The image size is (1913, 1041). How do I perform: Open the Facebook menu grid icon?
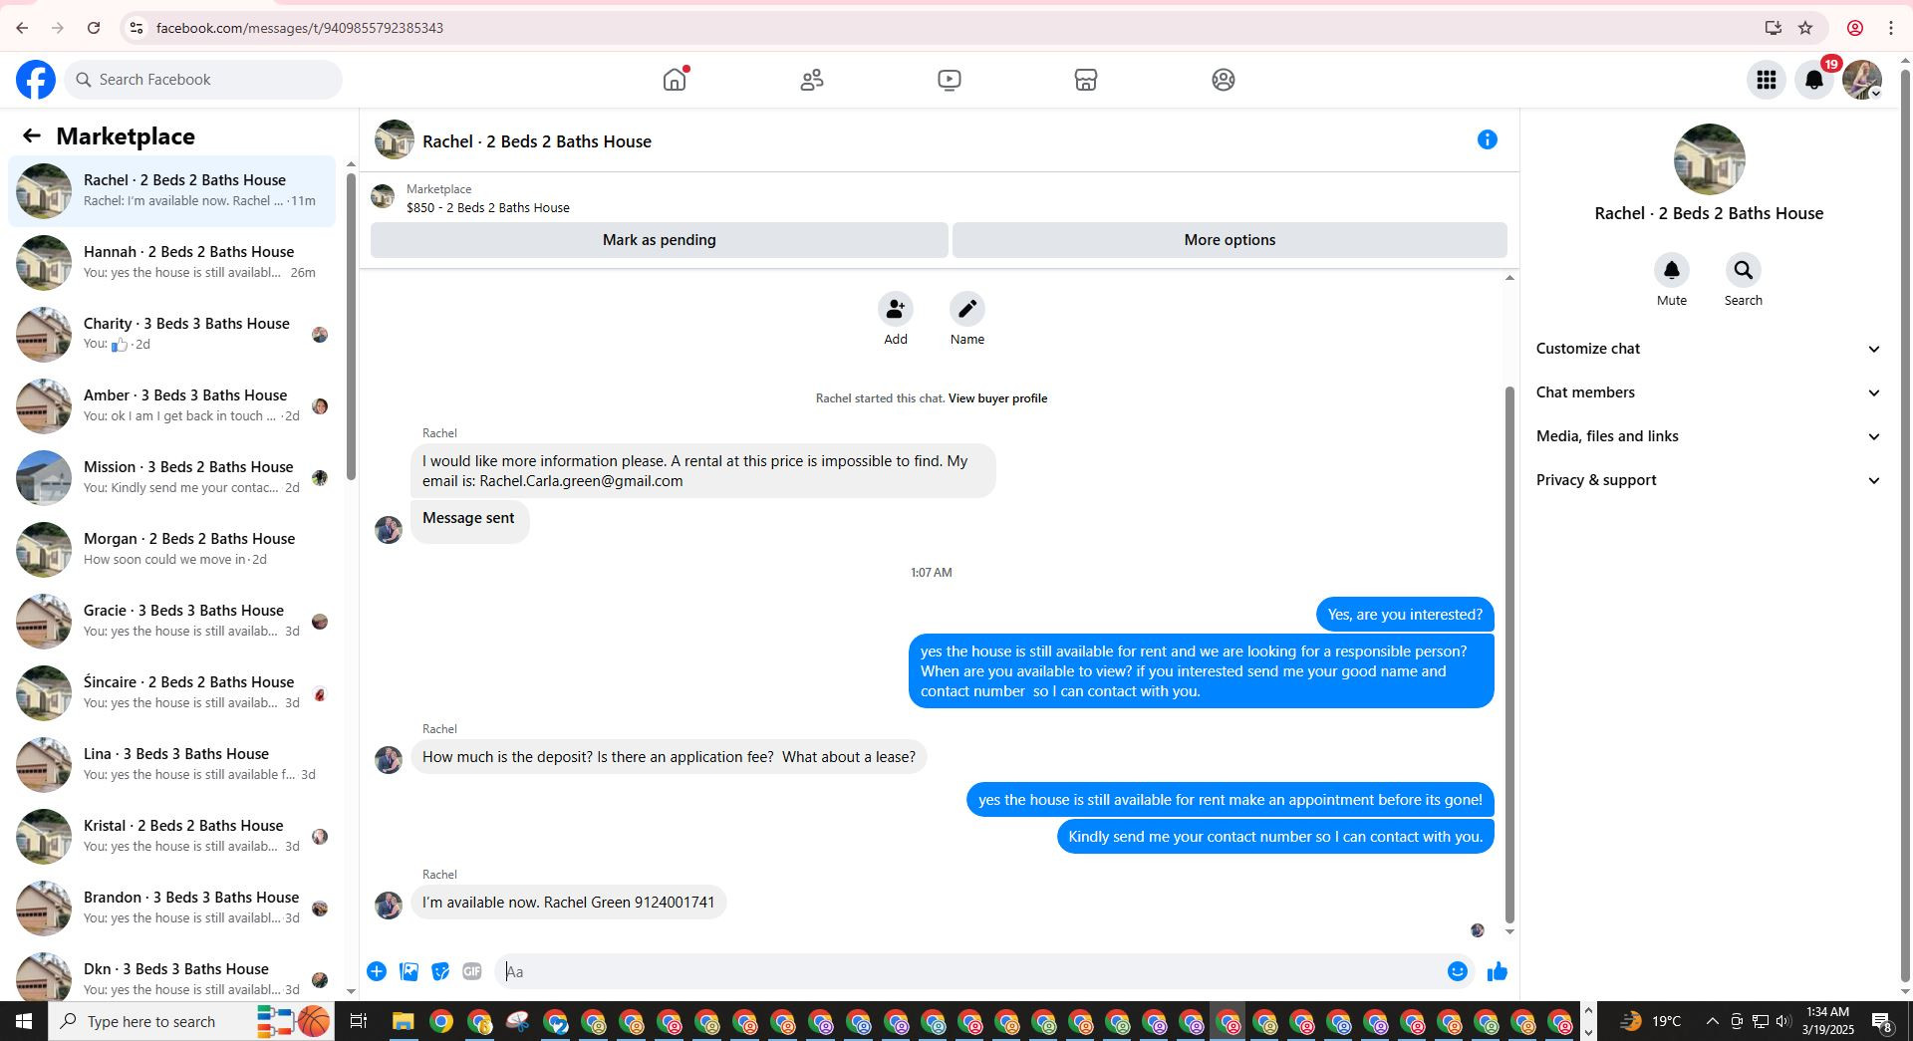coord(1767,80)
